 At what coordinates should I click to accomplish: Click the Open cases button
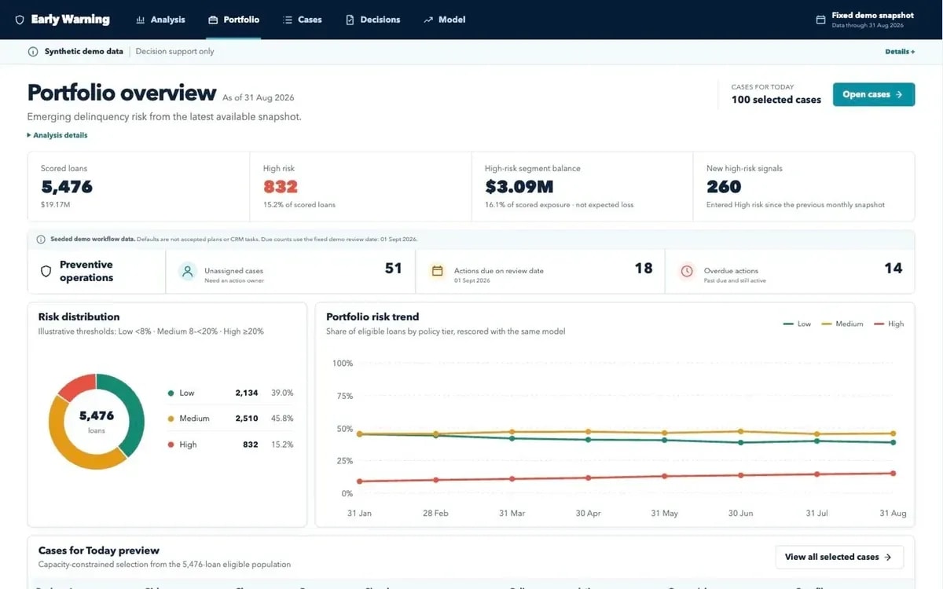click(874, 94)
